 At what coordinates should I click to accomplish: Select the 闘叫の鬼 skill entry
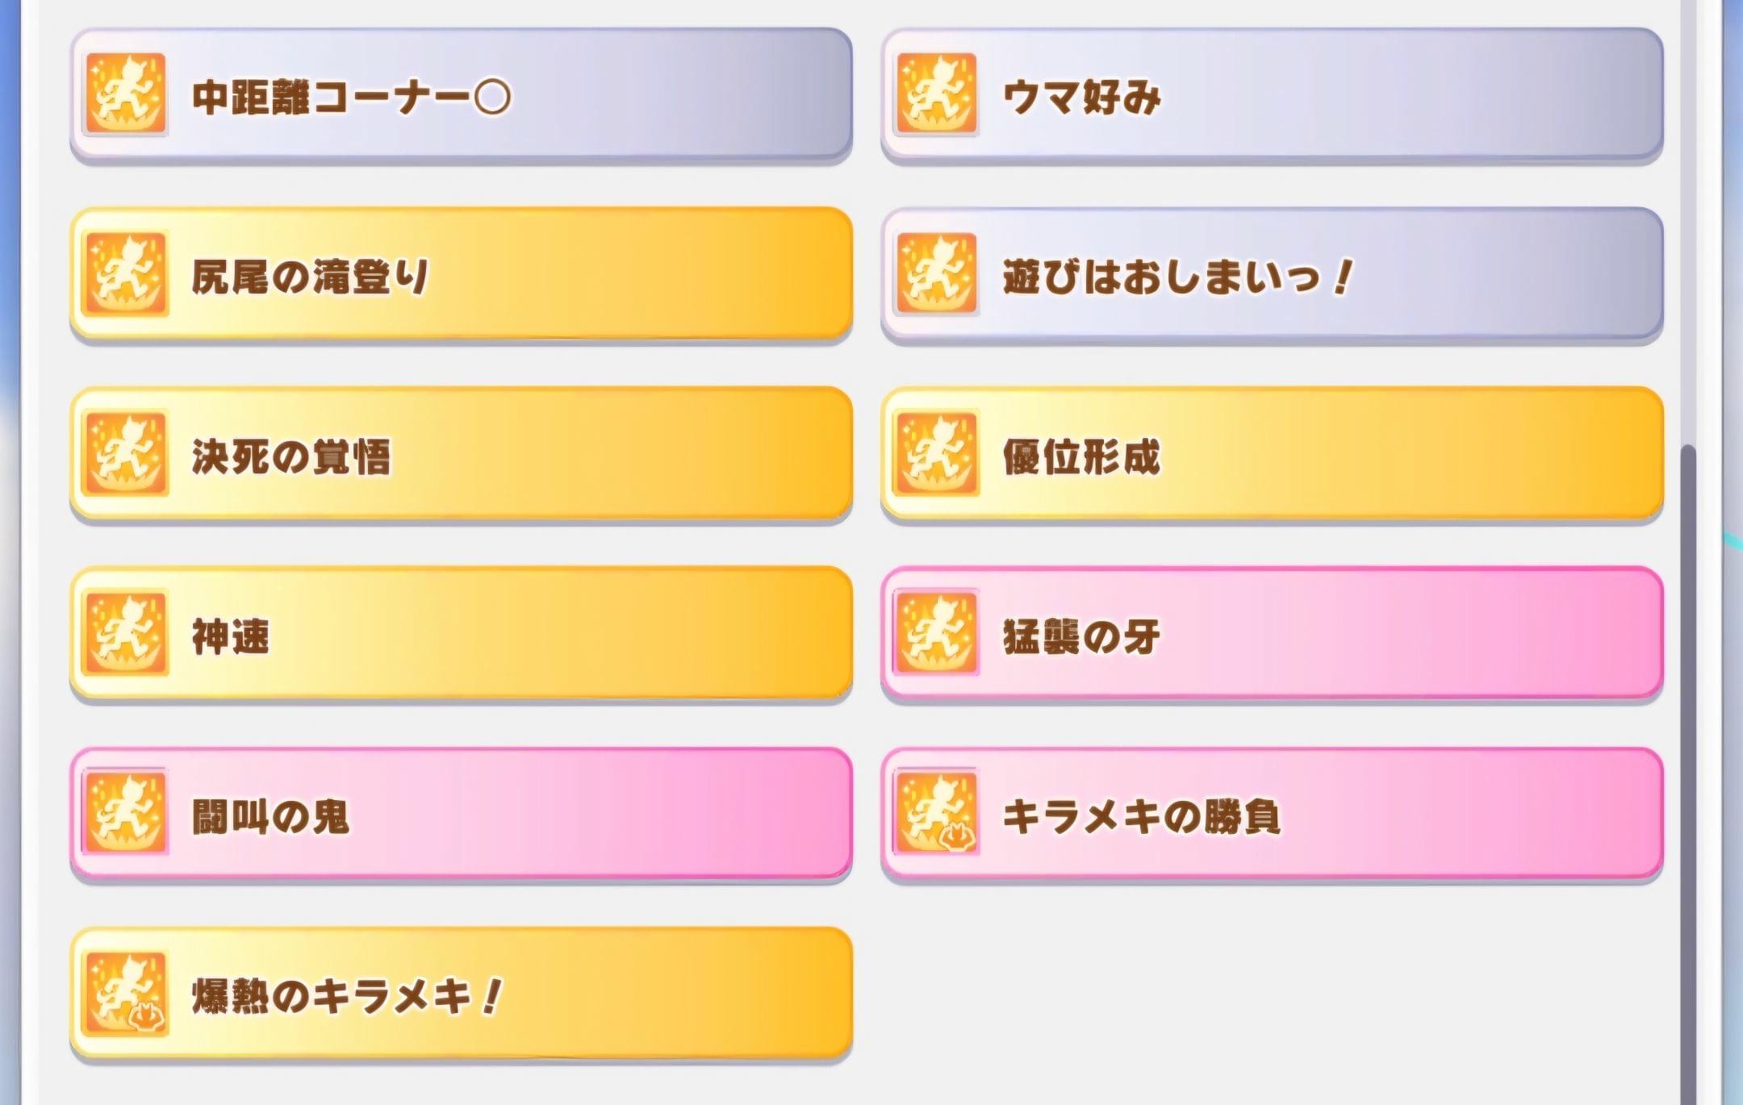click(x=462, y=813)
